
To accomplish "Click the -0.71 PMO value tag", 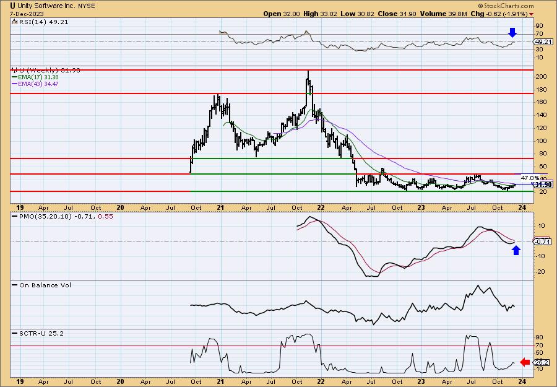I will click(x=543, y=241).
